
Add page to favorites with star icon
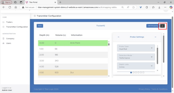click(134, 7)
